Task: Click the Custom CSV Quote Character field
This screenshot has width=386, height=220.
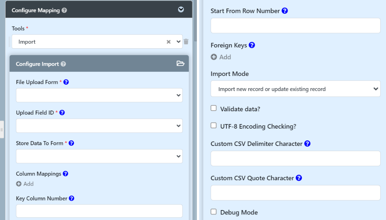Action: tap(295, 193)
